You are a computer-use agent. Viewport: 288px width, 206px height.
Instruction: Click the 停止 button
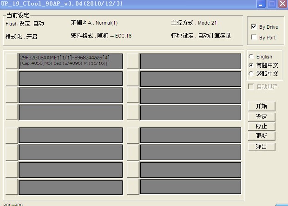262,126
